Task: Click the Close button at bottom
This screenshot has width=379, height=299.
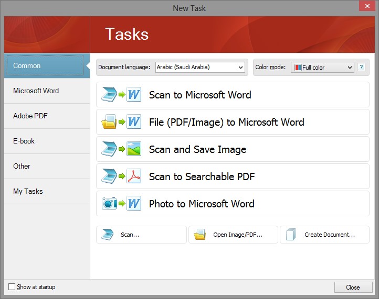Action: 353,287
